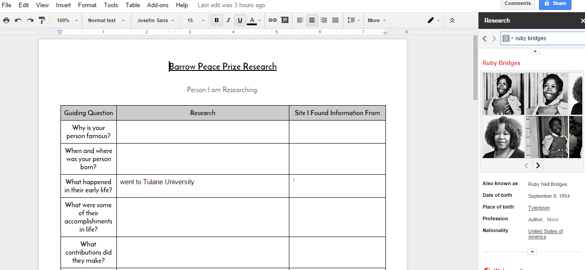This screenshot has width=585, height=270.
Task: Open the Josefin Sans font dropdown
Action: coord(155,20)
